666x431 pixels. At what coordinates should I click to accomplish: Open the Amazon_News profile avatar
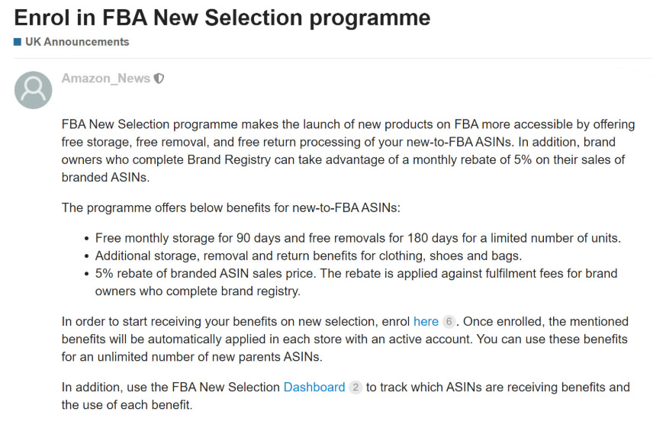click(x=33, y=90)
